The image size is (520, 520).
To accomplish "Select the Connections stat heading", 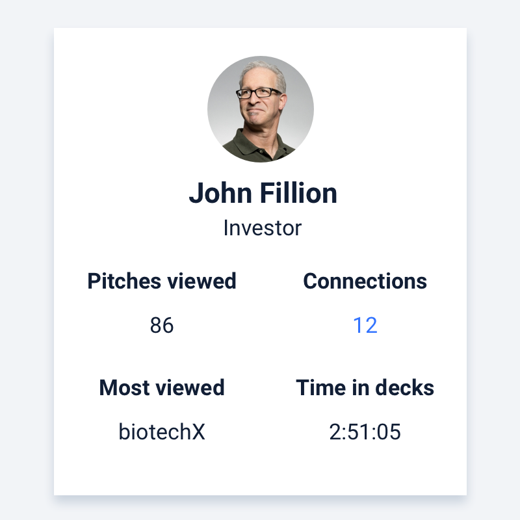I will coord(365,281).
